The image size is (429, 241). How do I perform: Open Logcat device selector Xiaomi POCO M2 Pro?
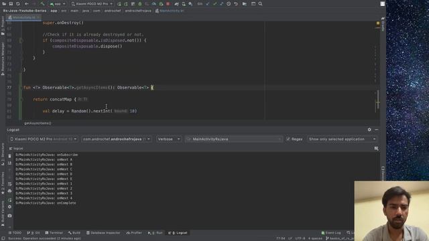coord(44,139)
